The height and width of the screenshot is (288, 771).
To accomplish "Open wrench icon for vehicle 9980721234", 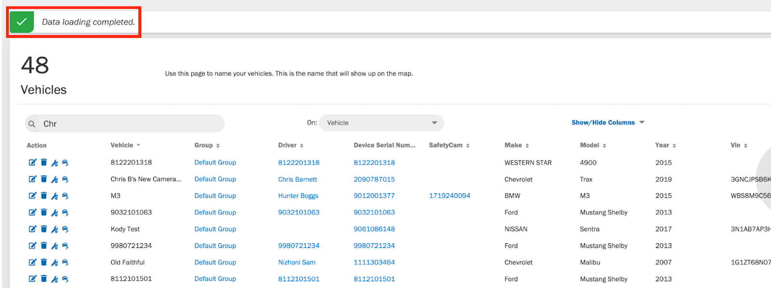I will [54, 246].
